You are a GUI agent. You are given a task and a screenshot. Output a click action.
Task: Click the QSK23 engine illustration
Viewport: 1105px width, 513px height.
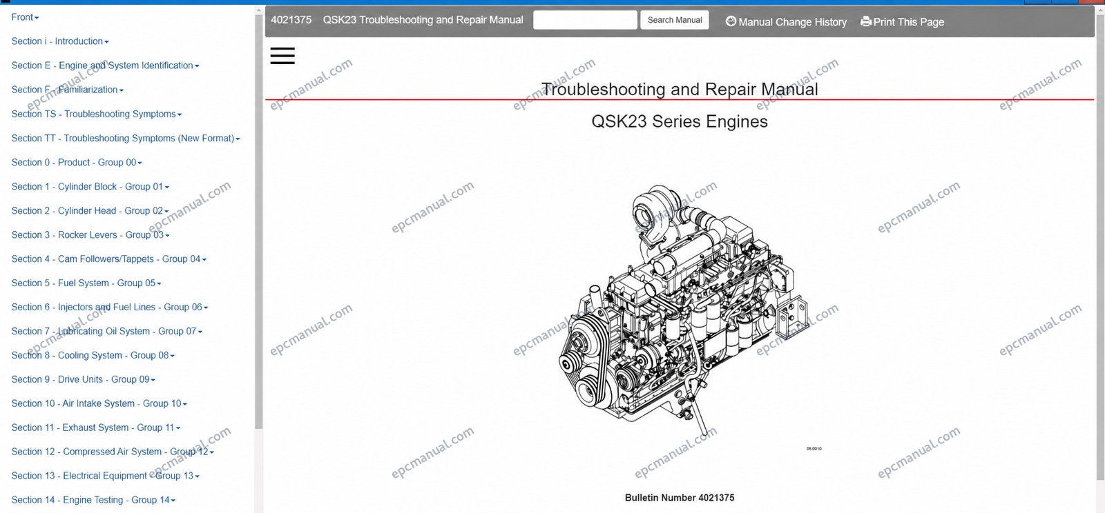pos(684,310)
